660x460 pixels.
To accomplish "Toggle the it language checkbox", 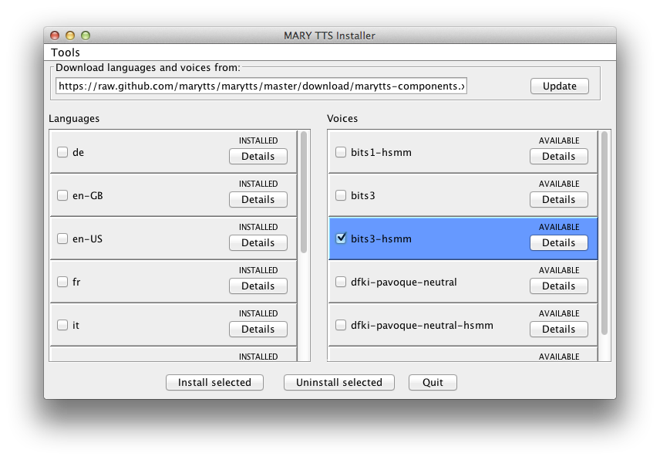I will 62,325.
